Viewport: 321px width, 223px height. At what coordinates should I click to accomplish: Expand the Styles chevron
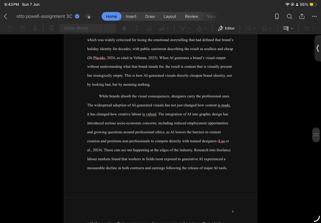tap(313, 28)
